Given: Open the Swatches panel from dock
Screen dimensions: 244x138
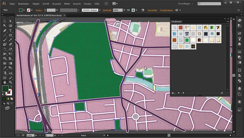Looking at the screenshot, I should [239, 33].
